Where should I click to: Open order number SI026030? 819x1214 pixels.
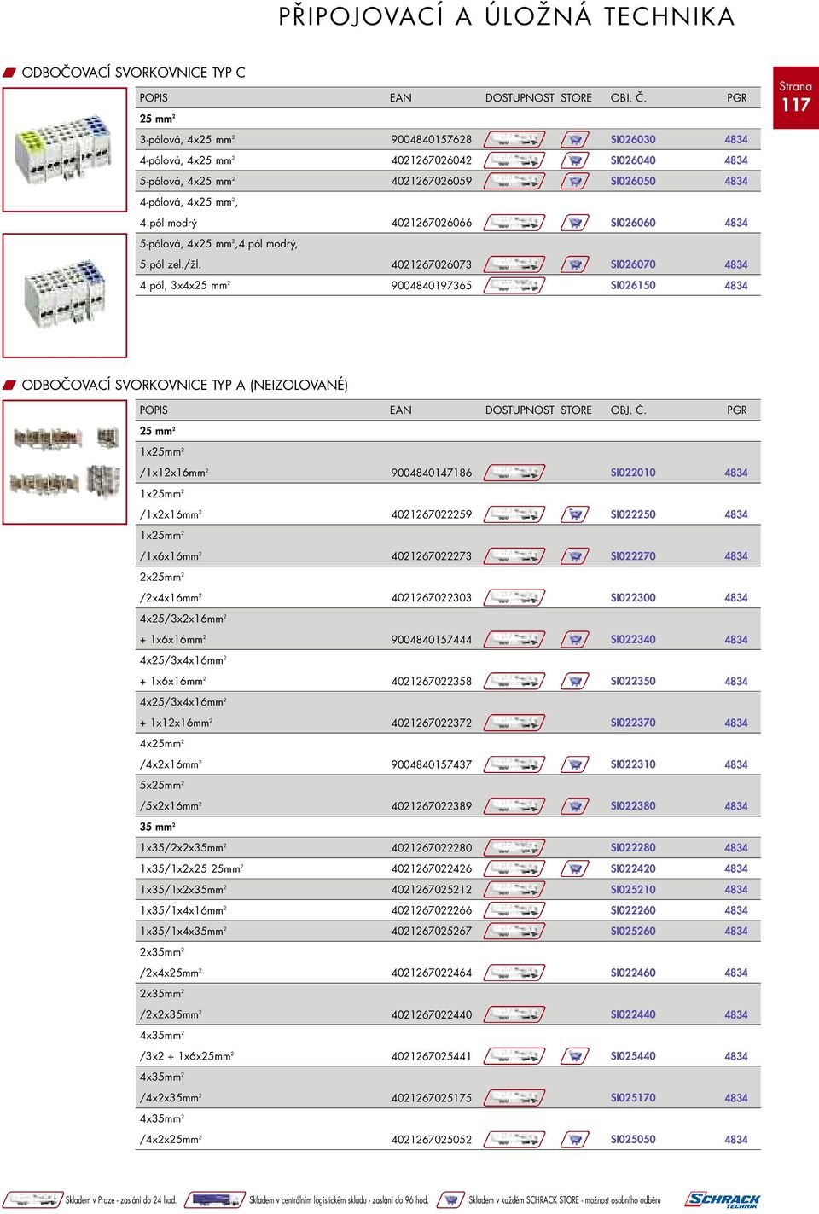tap(633, 139)
